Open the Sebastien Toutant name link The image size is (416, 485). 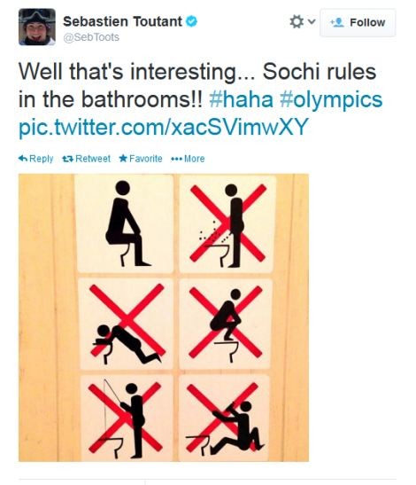[x=123, y=21]
